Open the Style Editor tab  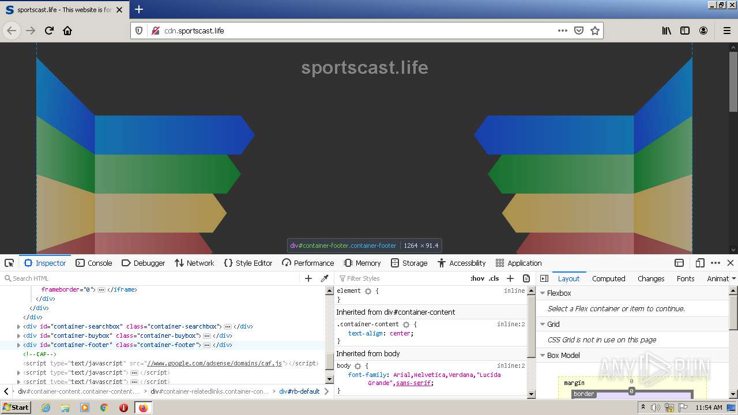(248, 263)
